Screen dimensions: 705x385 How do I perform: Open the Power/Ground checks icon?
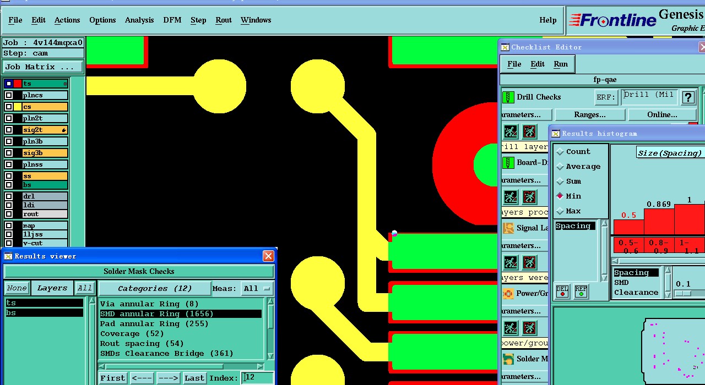[508, 294]
